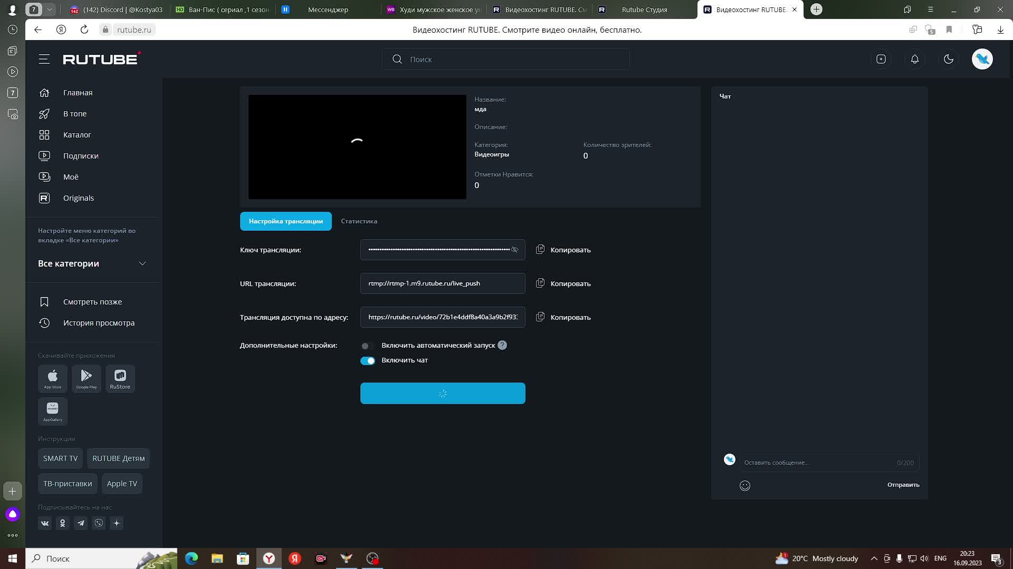Open emoji picker in chat

click(x=745, y=486)
